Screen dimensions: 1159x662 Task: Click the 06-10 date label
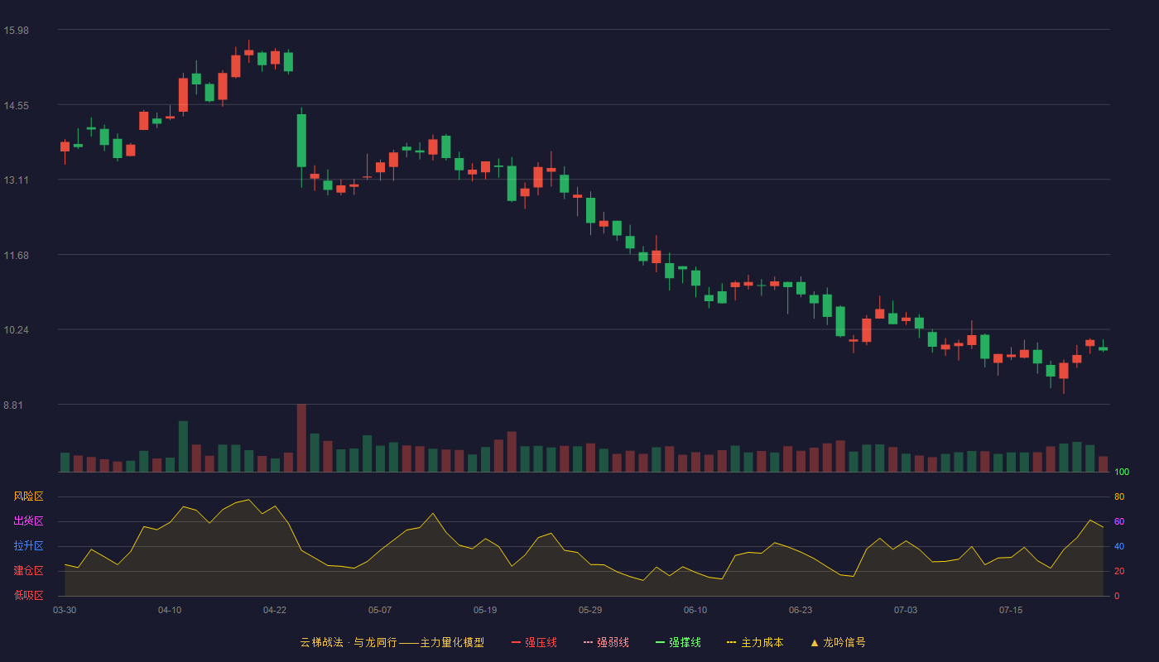pyautogui.click(x=695, y=610)
